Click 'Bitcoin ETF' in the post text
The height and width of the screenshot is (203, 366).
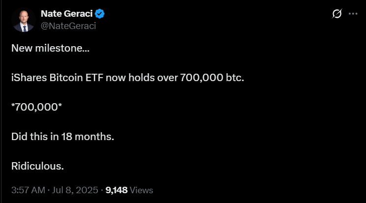tap(76, 78)
